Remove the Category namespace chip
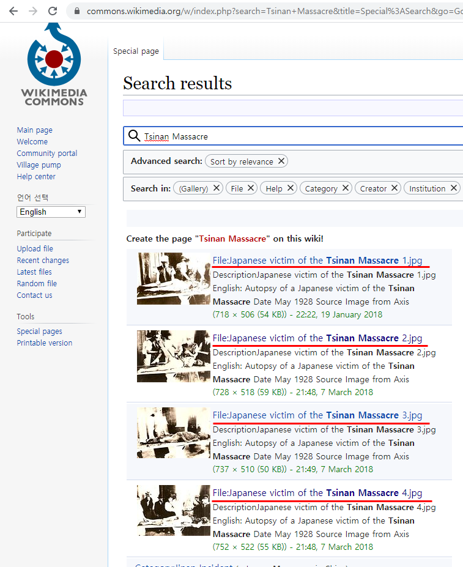 click(x=346, y=188)
